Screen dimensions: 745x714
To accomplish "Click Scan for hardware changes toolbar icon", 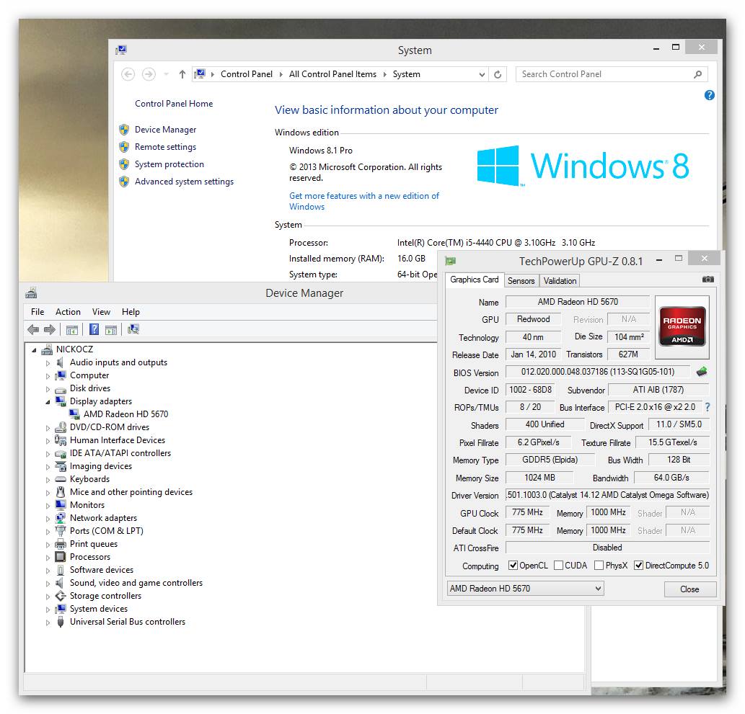I will 133,329.
